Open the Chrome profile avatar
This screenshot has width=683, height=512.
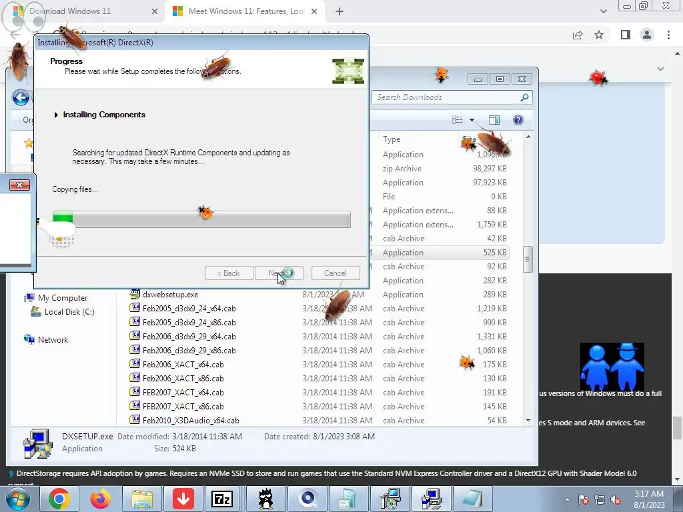[647, 35]
